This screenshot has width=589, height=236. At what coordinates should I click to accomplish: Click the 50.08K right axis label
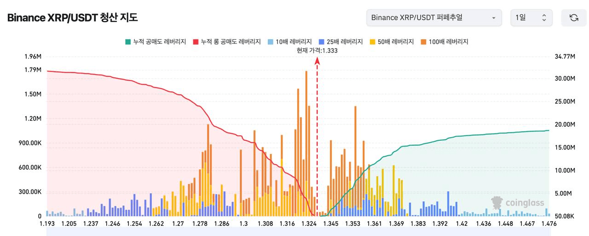coord(566,216)
